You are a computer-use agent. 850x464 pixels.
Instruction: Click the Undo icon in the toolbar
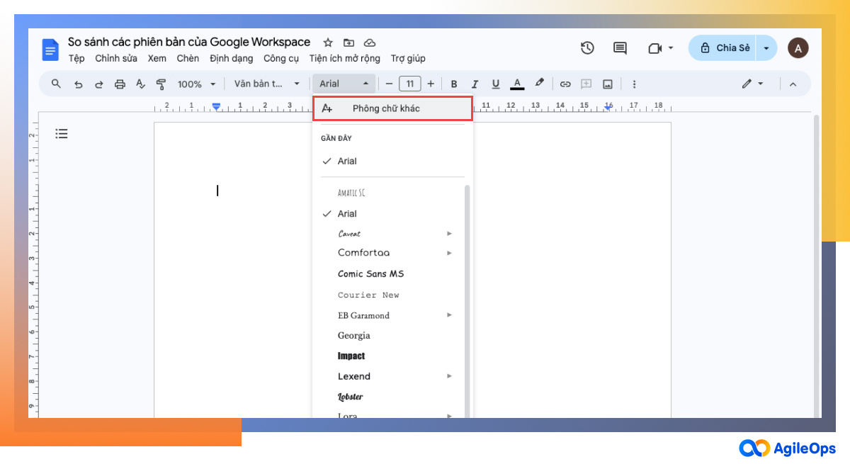78,84
